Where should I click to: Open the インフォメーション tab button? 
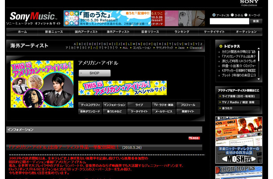[x=115, y=105]
